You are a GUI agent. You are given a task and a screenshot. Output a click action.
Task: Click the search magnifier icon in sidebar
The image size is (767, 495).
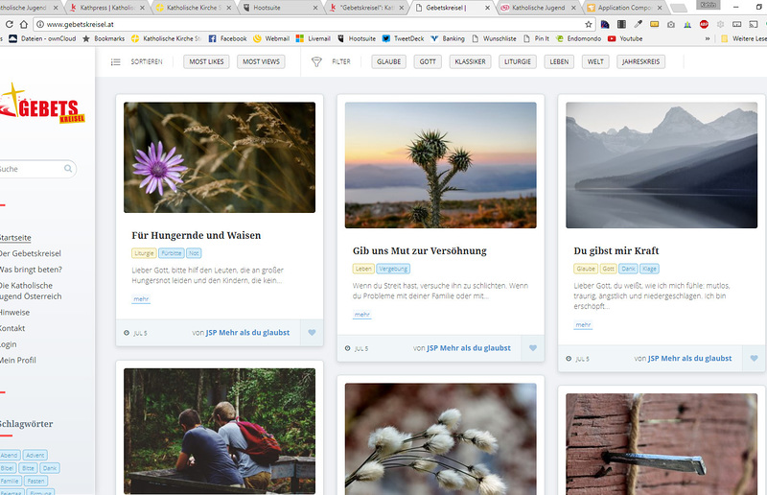pyautogui.click(x=69, y=169)
